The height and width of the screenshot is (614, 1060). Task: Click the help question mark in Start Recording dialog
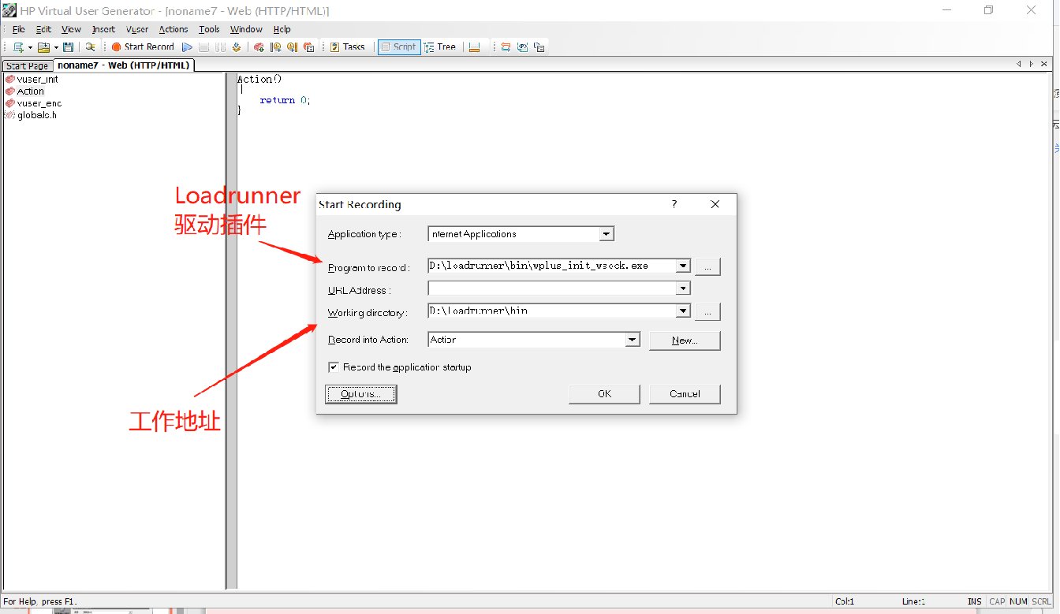click(674, 204)
